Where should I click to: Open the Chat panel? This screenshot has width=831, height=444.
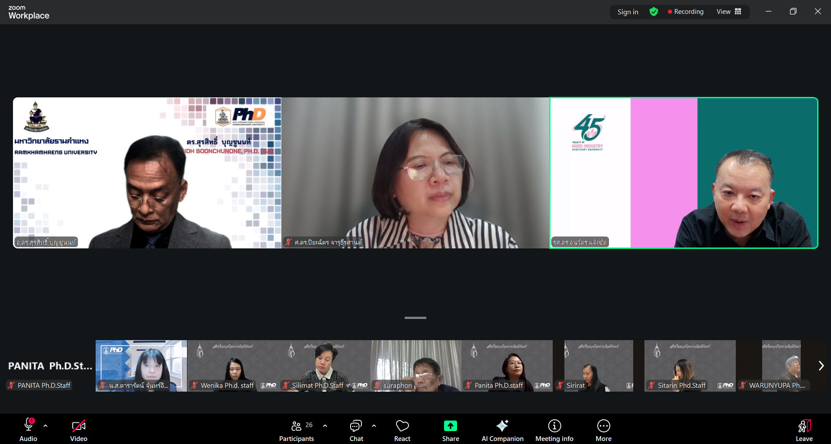[x=356, y=431]
